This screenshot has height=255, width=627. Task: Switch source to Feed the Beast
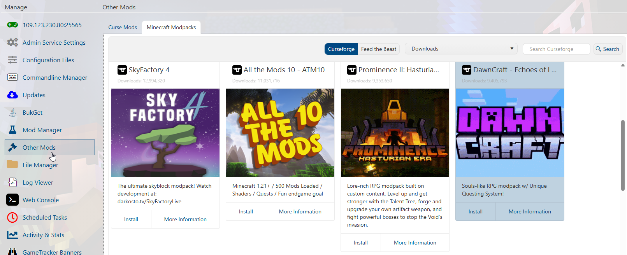pos(378,49)
